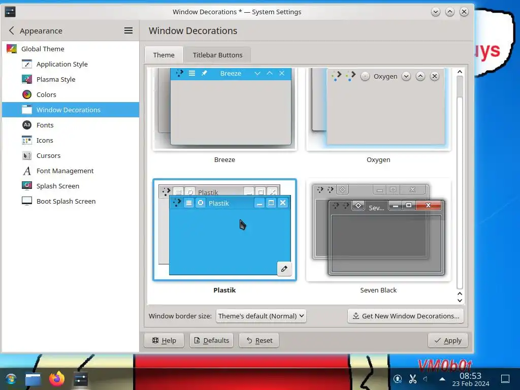Click the Help button
Screen dimensions: 520x390
click(x=164, y=341)
